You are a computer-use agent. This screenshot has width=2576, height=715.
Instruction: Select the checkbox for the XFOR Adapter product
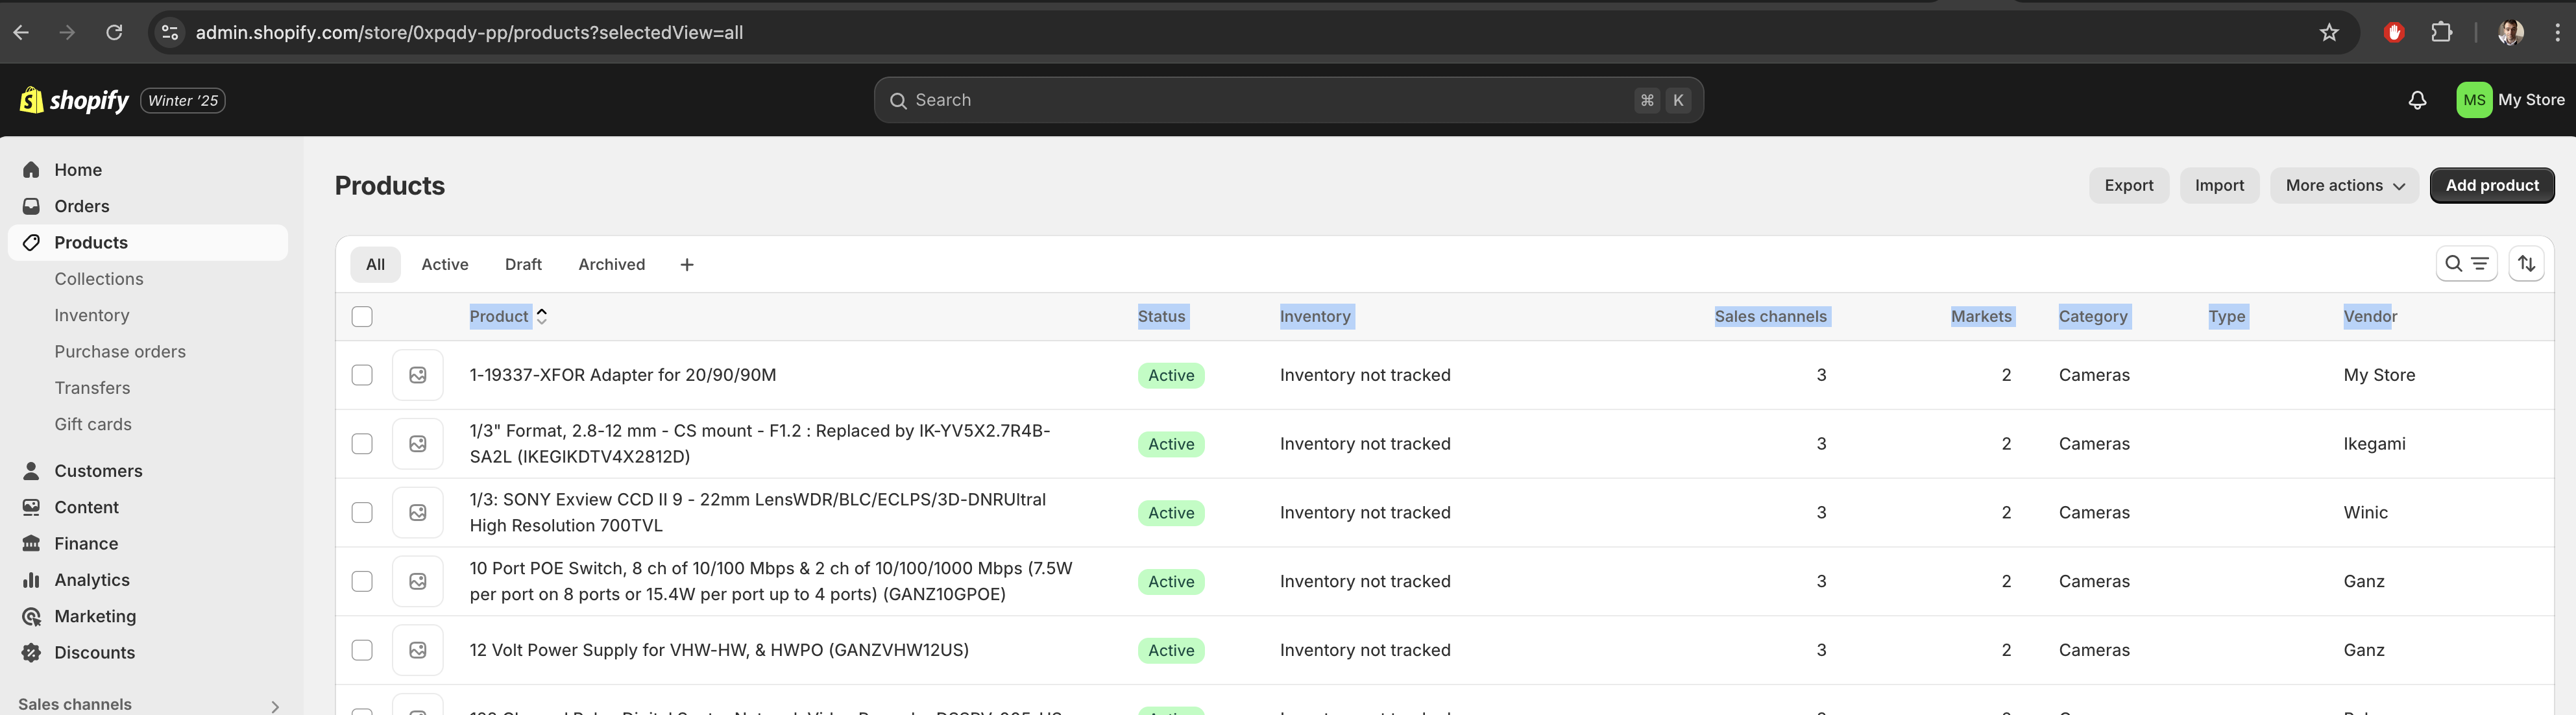click(x=361, y=375)
